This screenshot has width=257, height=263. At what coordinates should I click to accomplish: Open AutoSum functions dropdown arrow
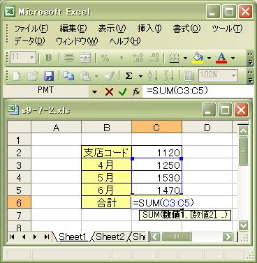140,76
